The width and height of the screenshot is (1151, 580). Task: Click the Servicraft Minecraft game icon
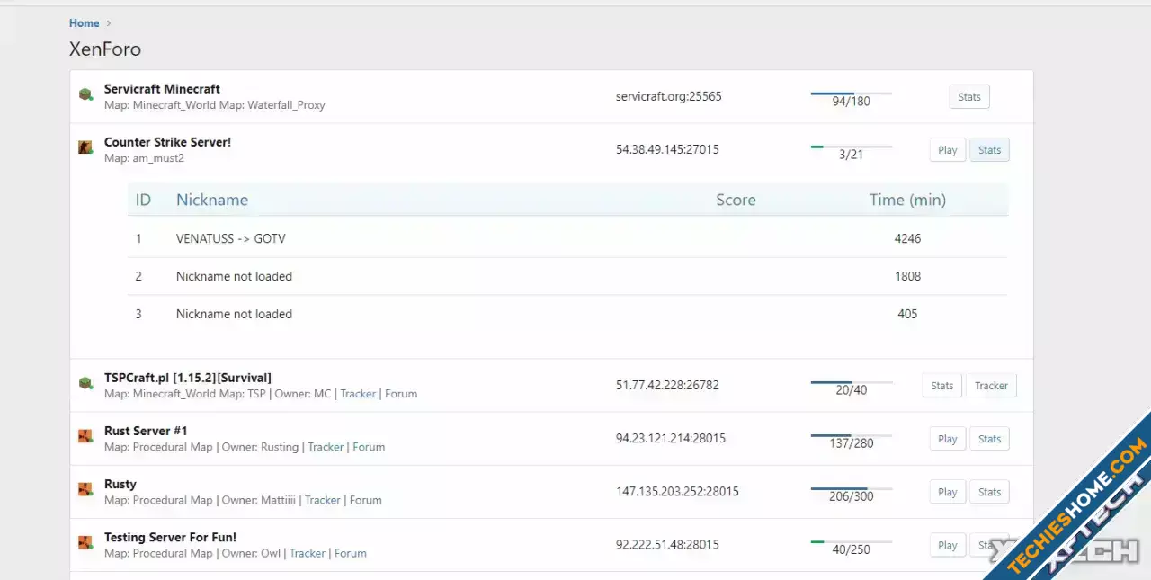[x=85, y=94]
